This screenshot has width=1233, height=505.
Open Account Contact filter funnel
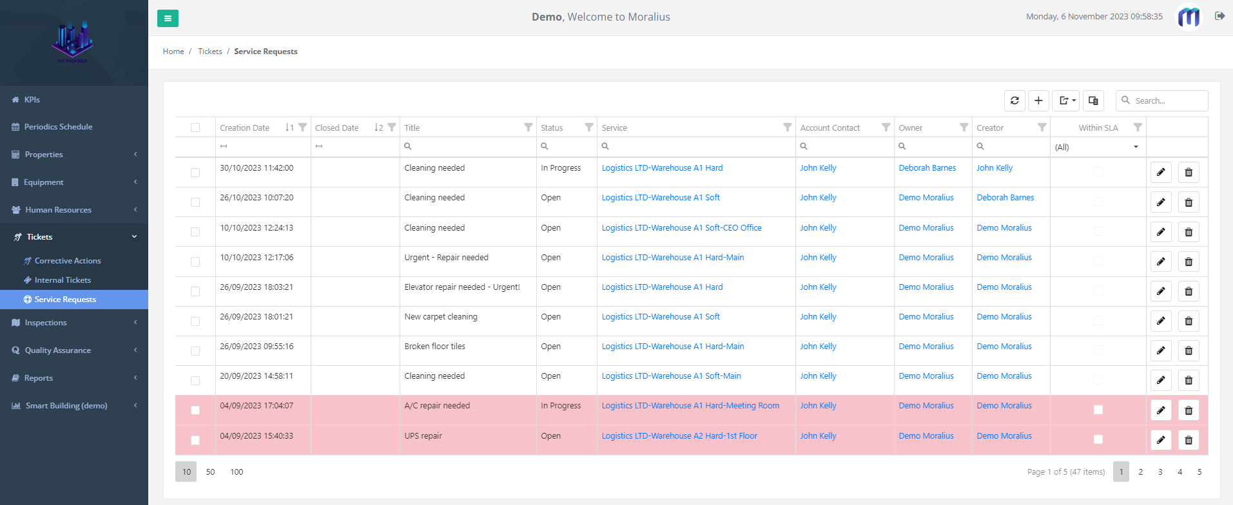[x=886, y=128]
